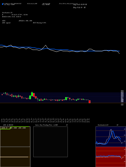Click the 'ADX signal:' label
Screen dimensions: 126x167
6,23
